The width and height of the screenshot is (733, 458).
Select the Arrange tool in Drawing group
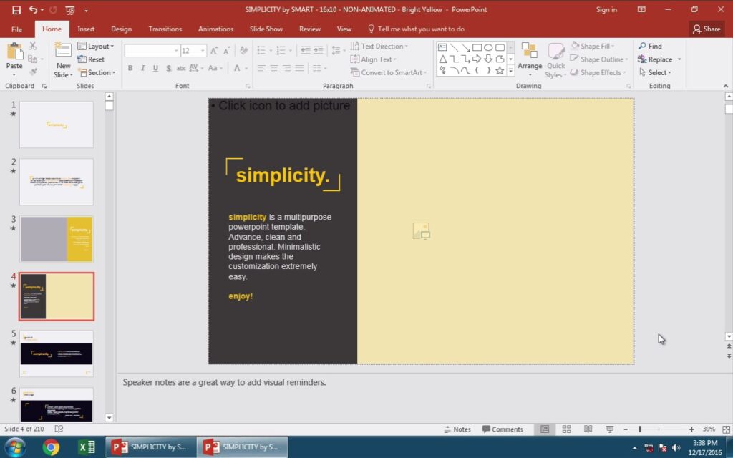530,57
